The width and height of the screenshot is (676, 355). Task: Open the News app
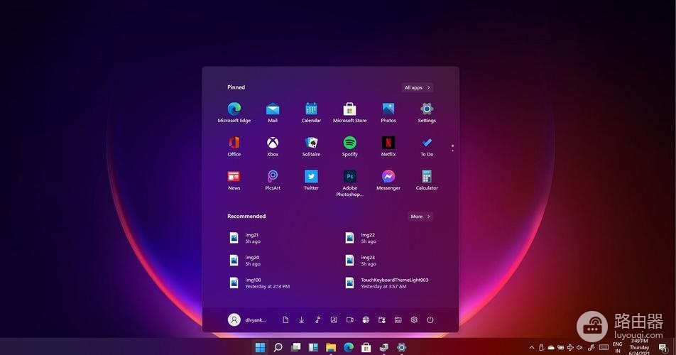[x=234, y=180]
